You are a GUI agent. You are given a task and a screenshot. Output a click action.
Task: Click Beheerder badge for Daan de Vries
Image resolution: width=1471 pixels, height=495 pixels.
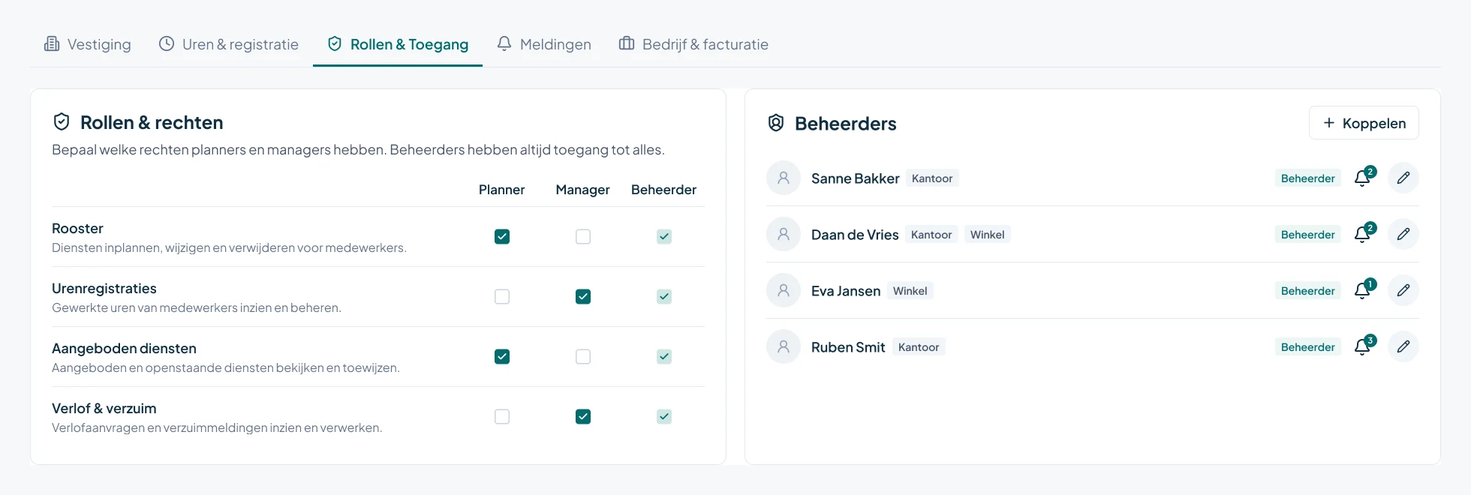point(1308,235)
